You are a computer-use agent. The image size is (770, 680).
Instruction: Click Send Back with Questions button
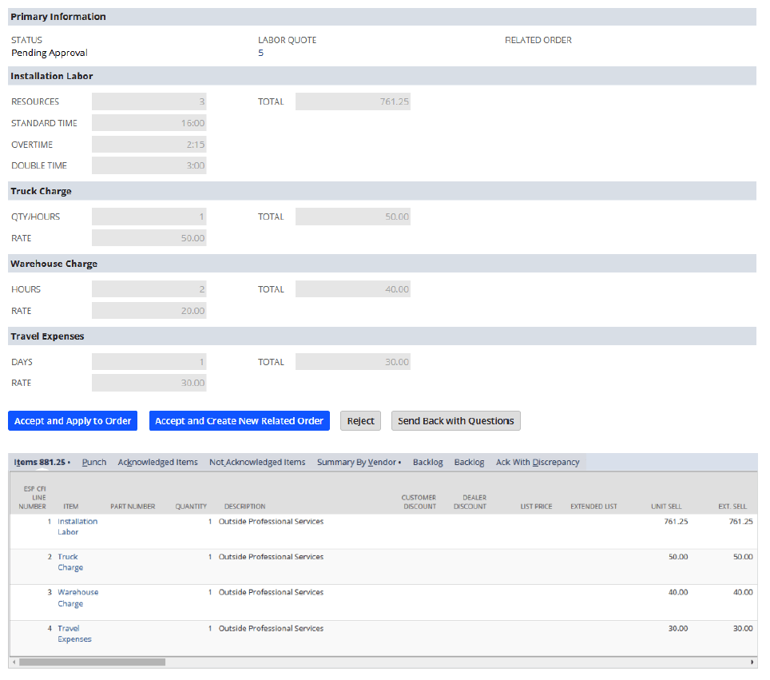456,420
